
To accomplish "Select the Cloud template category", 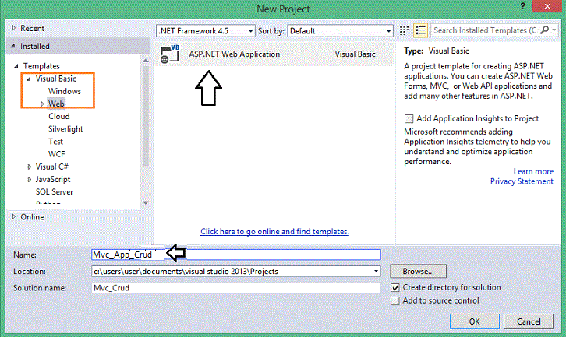I will pyautogui.click(x=58, y=117).
